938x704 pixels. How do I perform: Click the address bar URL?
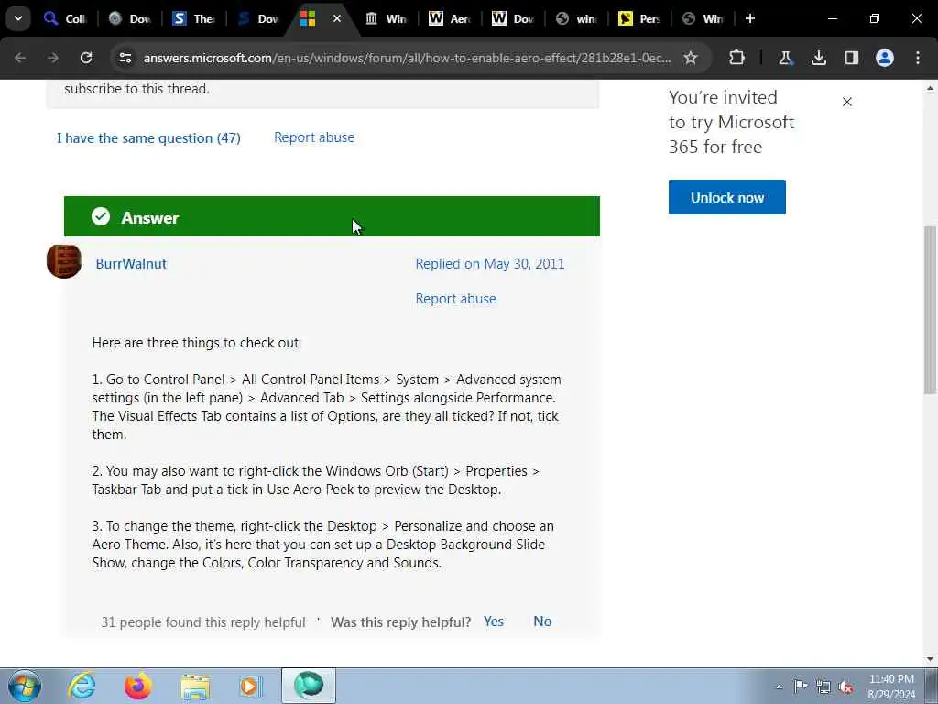click(407, 58)
